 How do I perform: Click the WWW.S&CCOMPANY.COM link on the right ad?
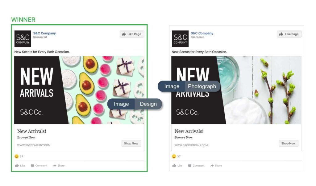point(191,145)
